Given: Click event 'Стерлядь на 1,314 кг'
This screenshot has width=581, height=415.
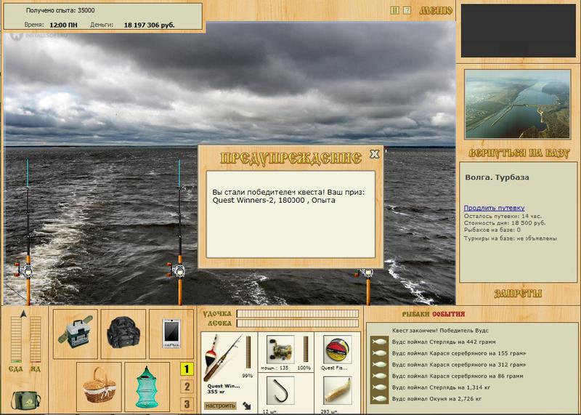Looking at the screenshot, I should pos(441,387).
